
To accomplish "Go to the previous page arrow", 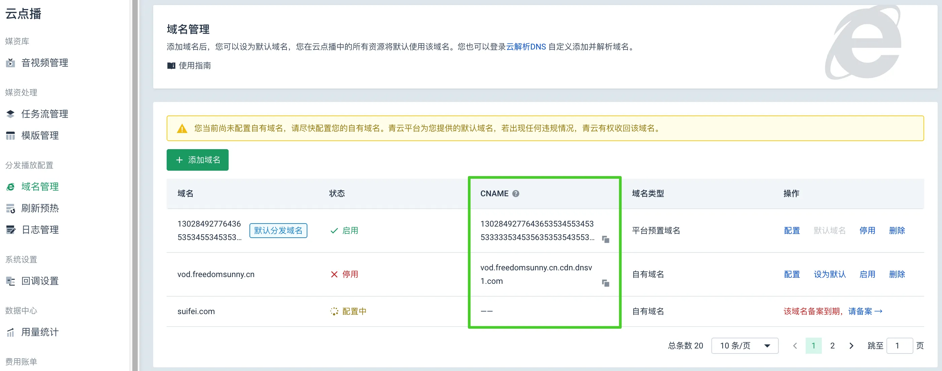I will pos(795,346).
